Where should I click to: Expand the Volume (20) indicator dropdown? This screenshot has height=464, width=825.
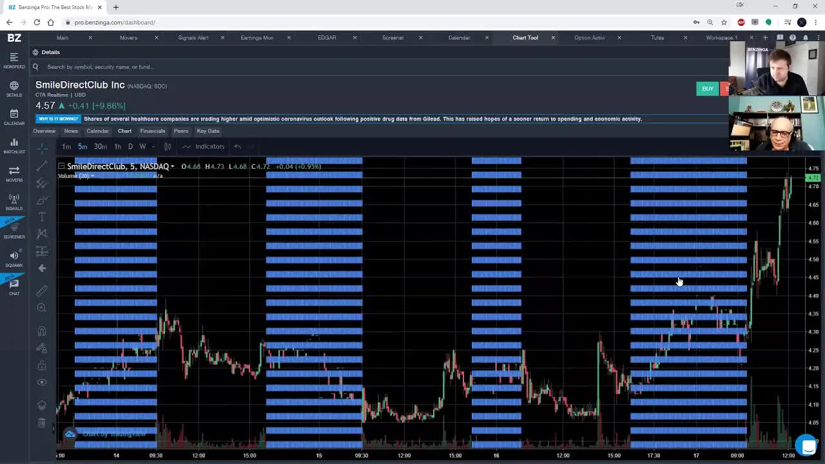pos(92,176)
